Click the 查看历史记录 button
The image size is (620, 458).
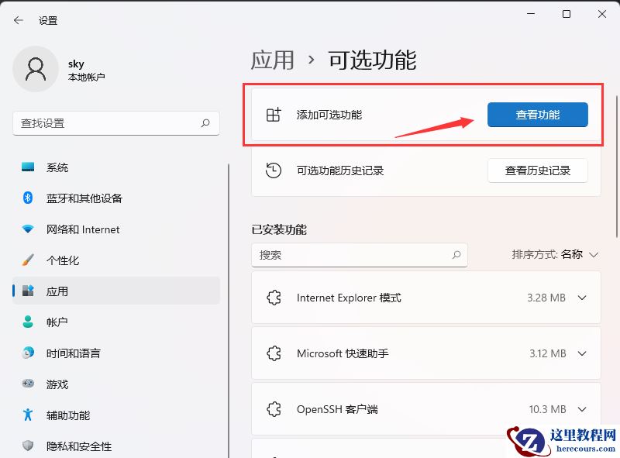(x=537, y=170)
